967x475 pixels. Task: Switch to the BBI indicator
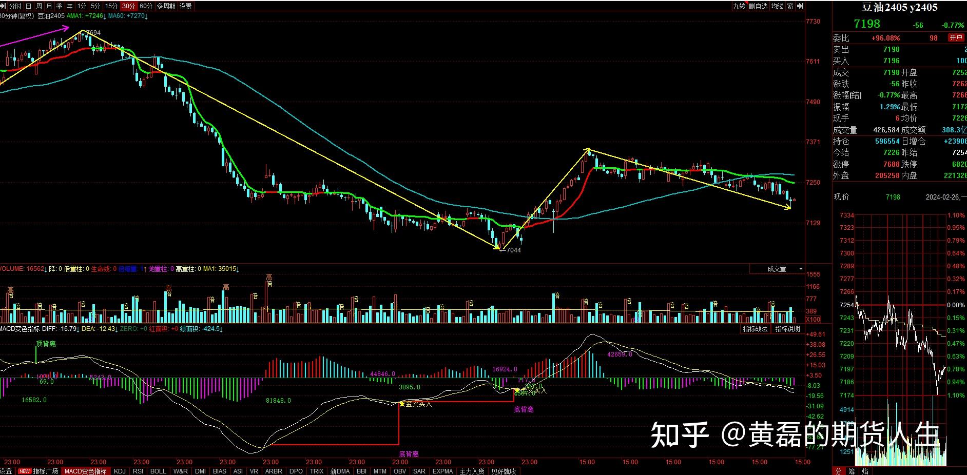pyautogui.click(x=361, y=471)
